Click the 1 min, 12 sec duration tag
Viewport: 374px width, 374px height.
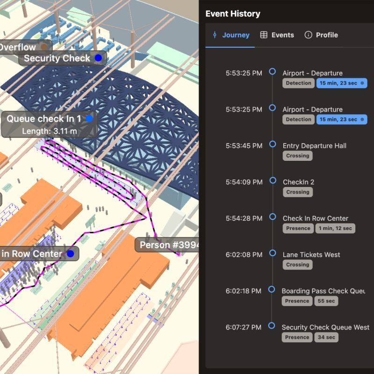click(335, 228)
